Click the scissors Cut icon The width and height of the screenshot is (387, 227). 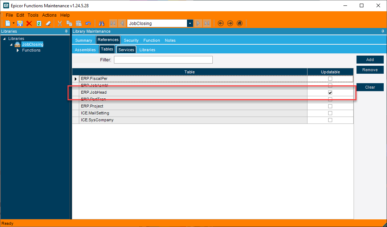point(60,24)
